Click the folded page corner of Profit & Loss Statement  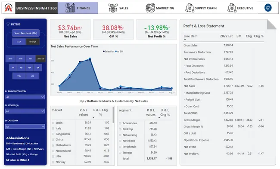pyautogui.click(x=271, y=25)
